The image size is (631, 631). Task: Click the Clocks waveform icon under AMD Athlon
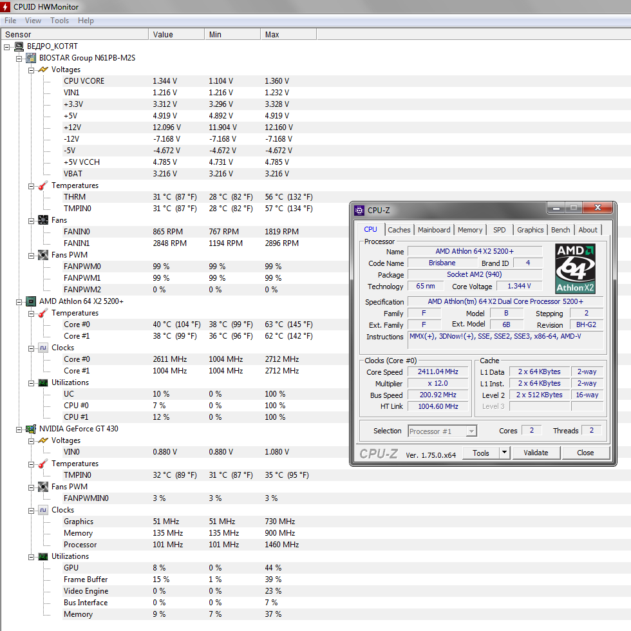click(43, 348)
